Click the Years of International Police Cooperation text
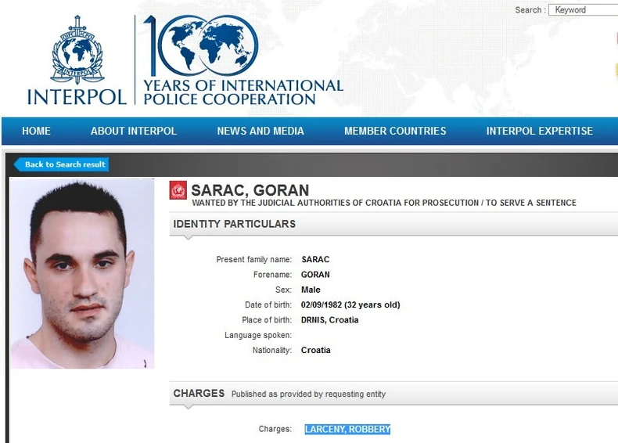This screenshot has height=443, width=618. coord(243,92)
